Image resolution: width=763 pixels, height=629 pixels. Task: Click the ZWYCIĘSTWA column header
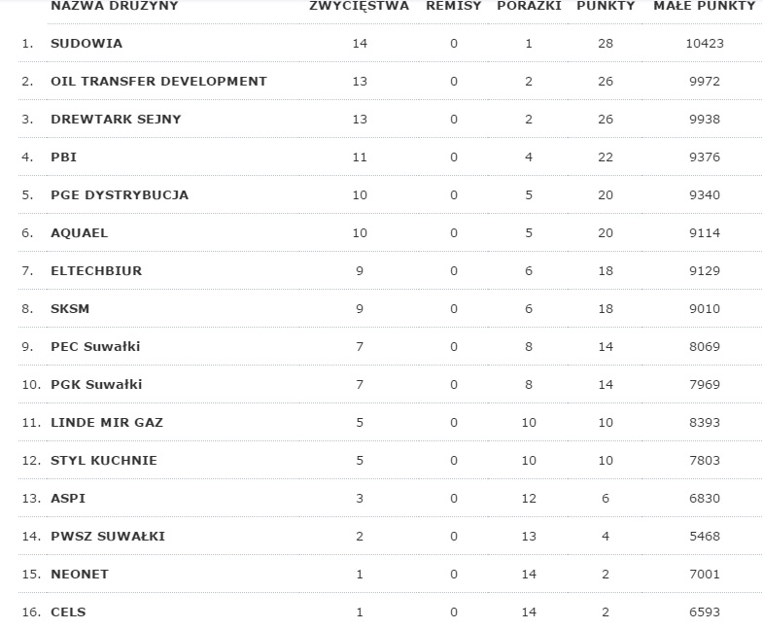click(359, 6)
